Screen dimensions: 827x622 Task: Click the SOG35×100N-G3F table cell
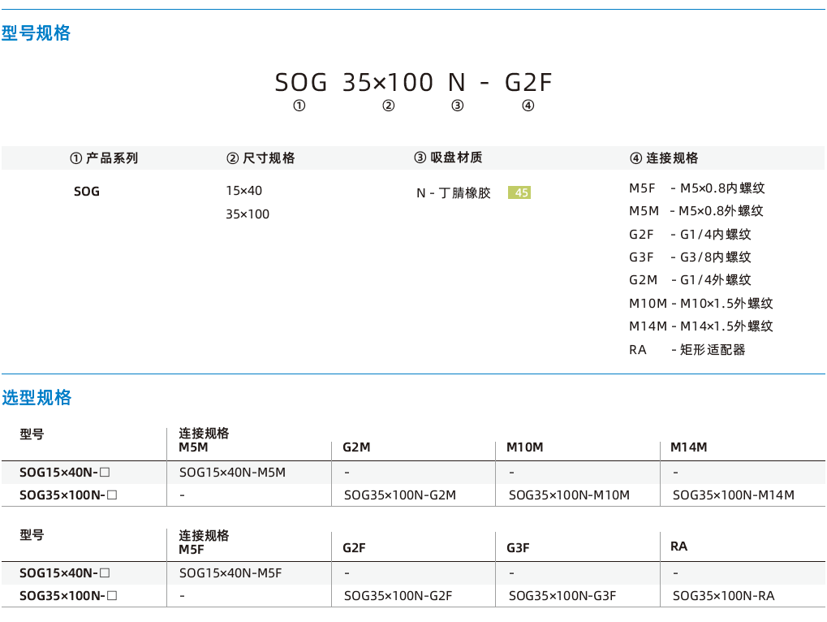[x=562, y=596]
